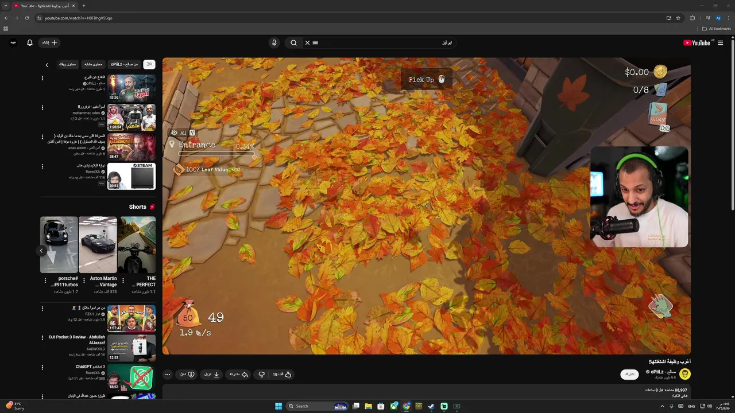The height and width of the screenshot is (413, 735).
Task: Open Steam from the taskbar
Action: click(x=431, y=406)
